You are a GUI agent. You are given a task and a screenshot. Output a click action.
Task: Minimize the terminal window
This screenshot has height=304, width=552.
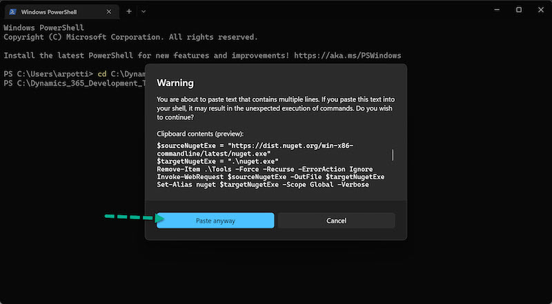[x=497, y=10]
